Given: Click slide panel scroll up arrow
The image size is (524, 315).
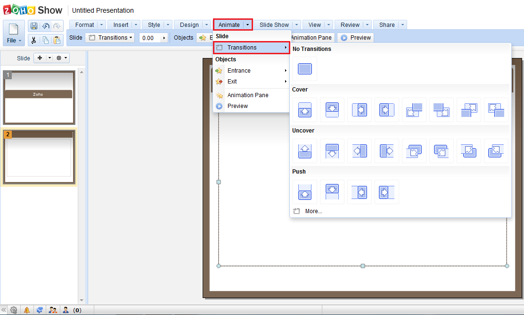Looking at the screenshot, I should [82, 72].
